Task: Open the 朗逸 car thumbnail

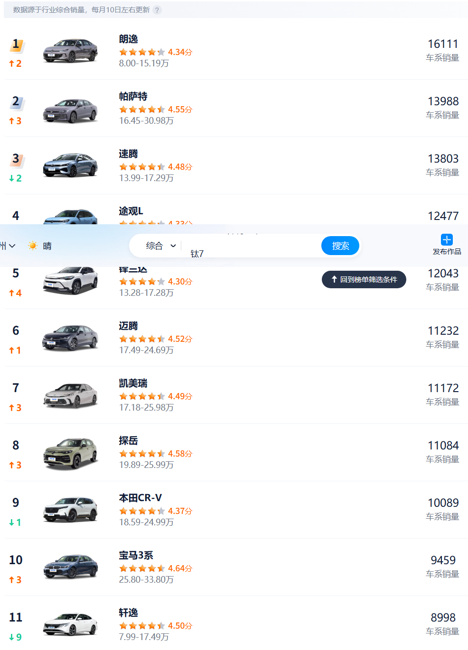Action: 70,51
